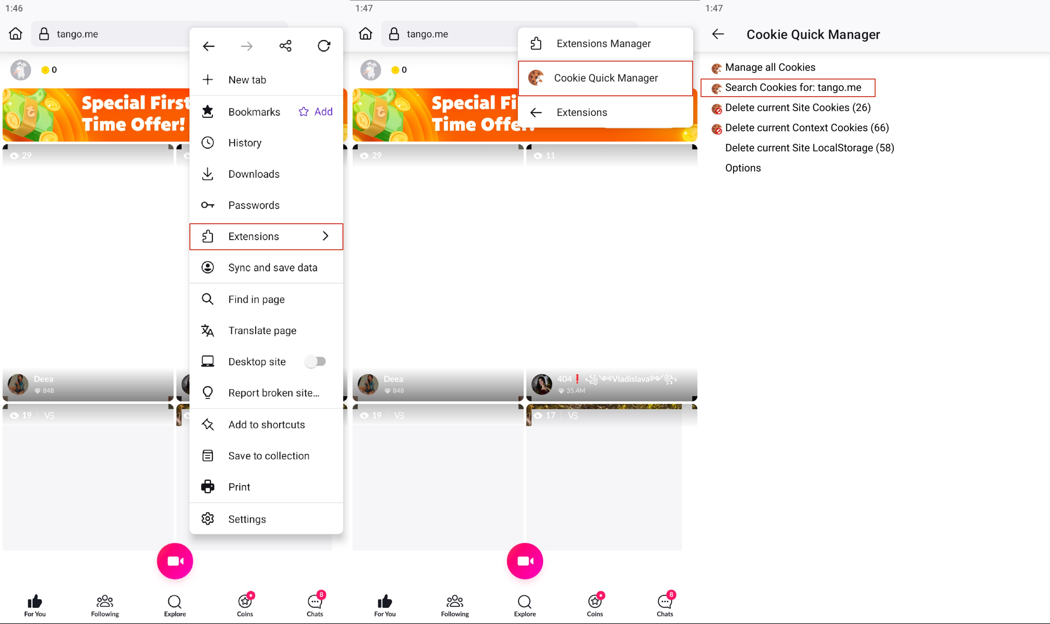The image size is (1050, 624).
Task: Open Cookie Quick Manager extension entry
Action: (605, 78)
